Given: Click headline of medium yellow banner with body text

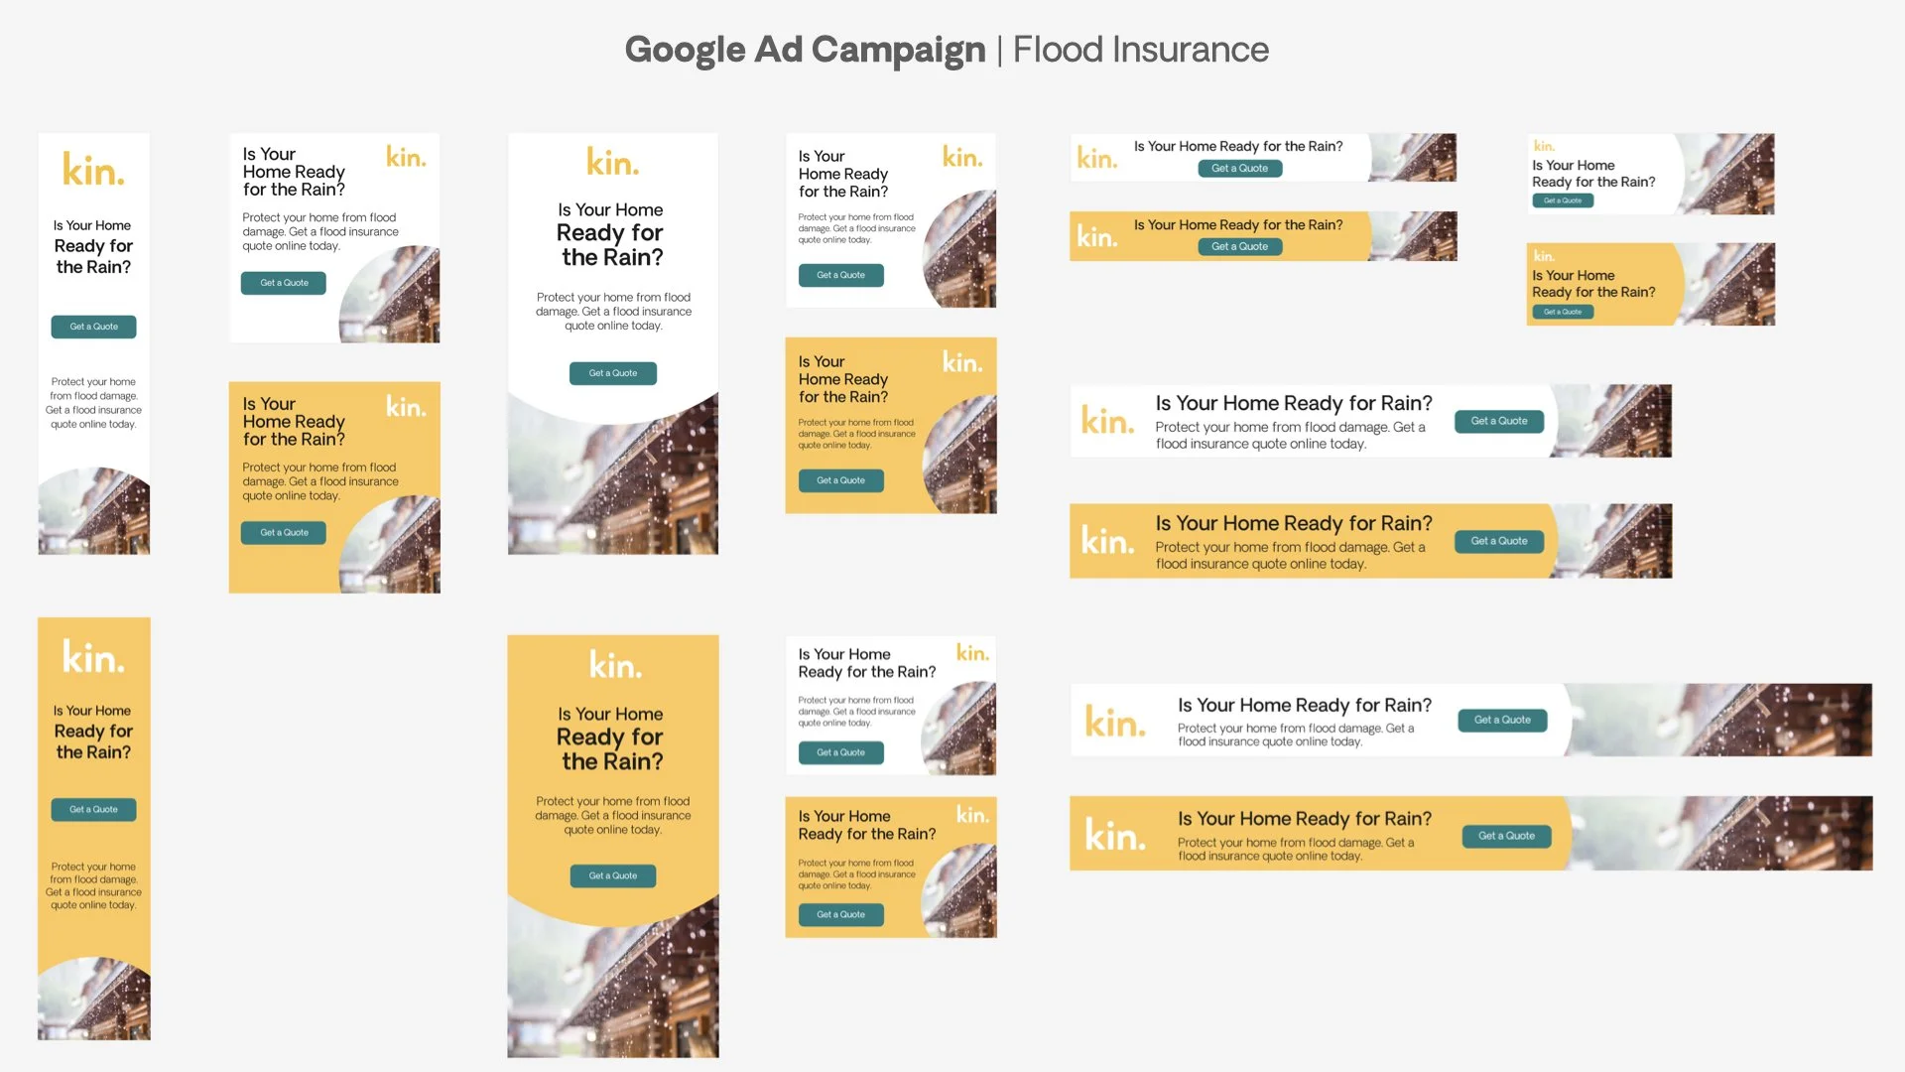Looking at the screenshot, I should (x=1293, y=523).
